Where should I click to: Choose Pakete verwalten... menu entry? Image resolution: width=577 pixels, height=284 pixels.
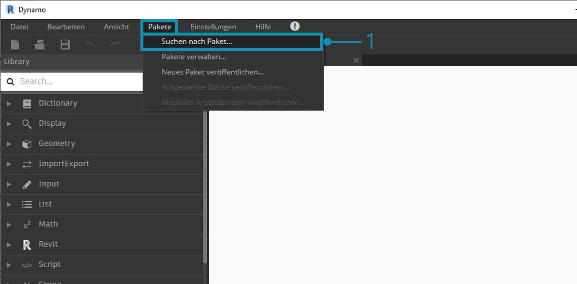(x=233, y=57)
